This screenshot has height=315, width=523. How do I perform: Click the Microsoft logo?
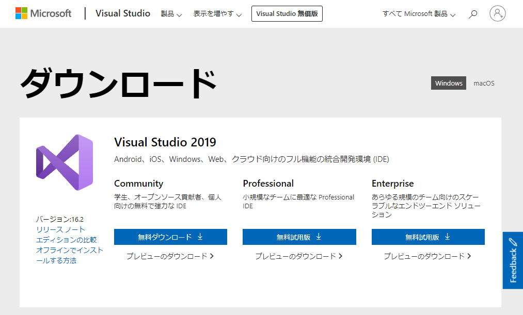click(43, 13)
